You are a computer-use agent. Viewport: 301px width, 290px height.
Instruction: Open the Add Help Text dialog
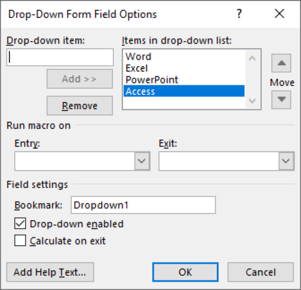tap(50, 272)
